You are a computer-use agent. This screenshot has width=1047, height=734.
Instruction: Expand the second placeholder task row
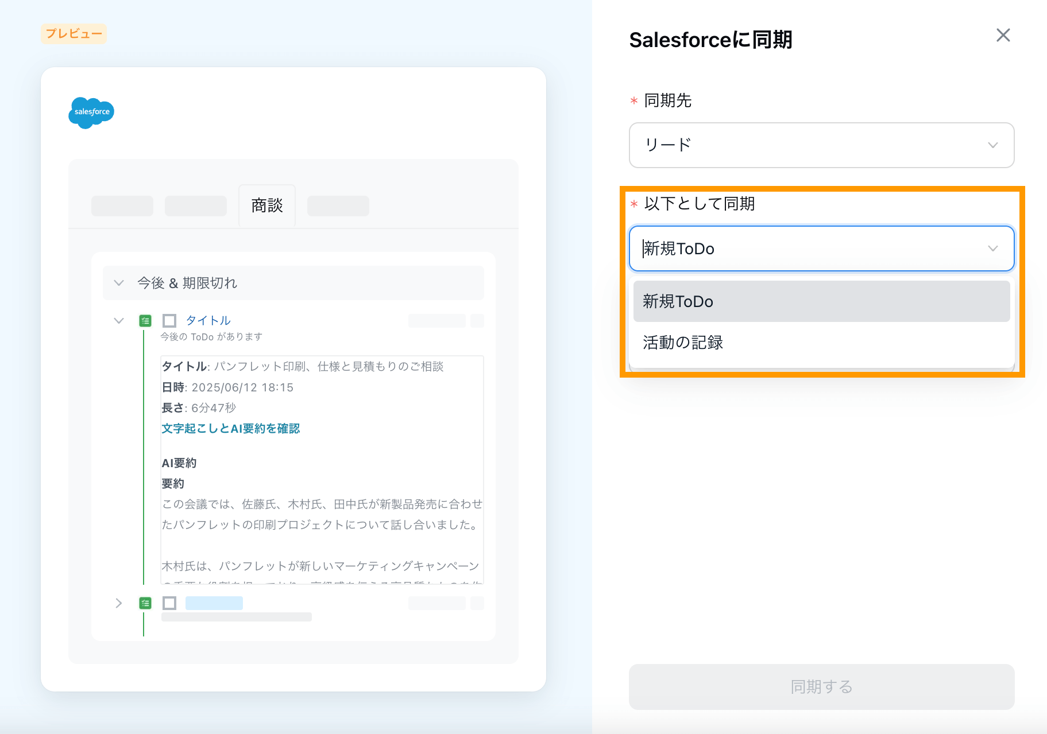pos(119,603)
